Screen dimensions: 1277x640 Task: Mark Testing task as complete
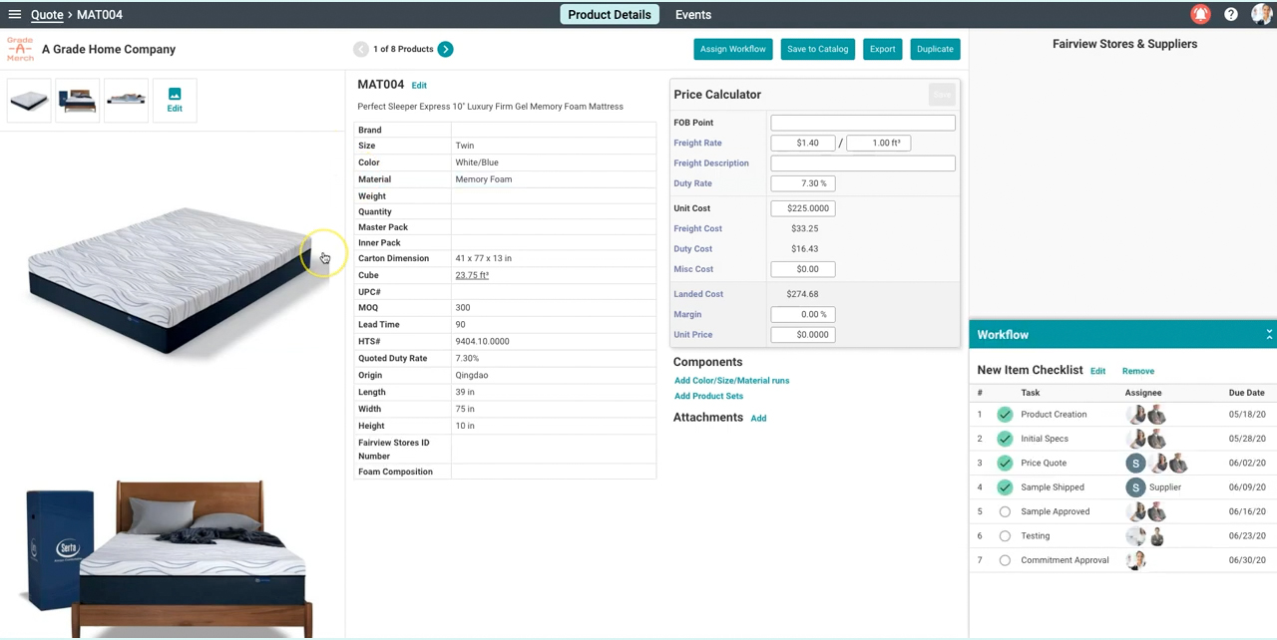point(1005,536)
